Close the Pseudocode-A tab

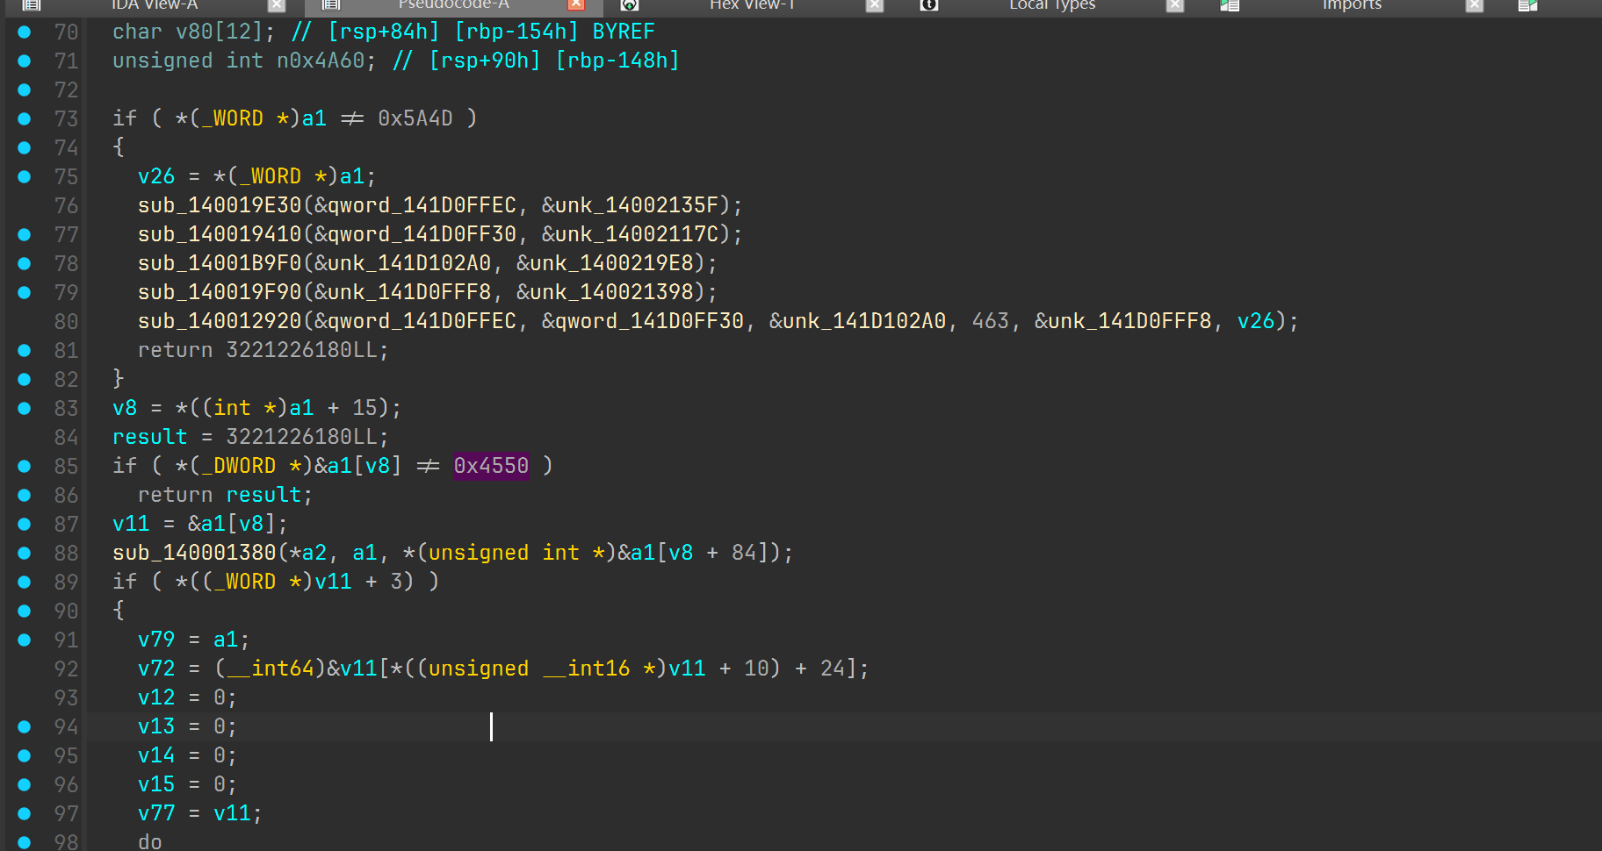[x=576, y=4]
